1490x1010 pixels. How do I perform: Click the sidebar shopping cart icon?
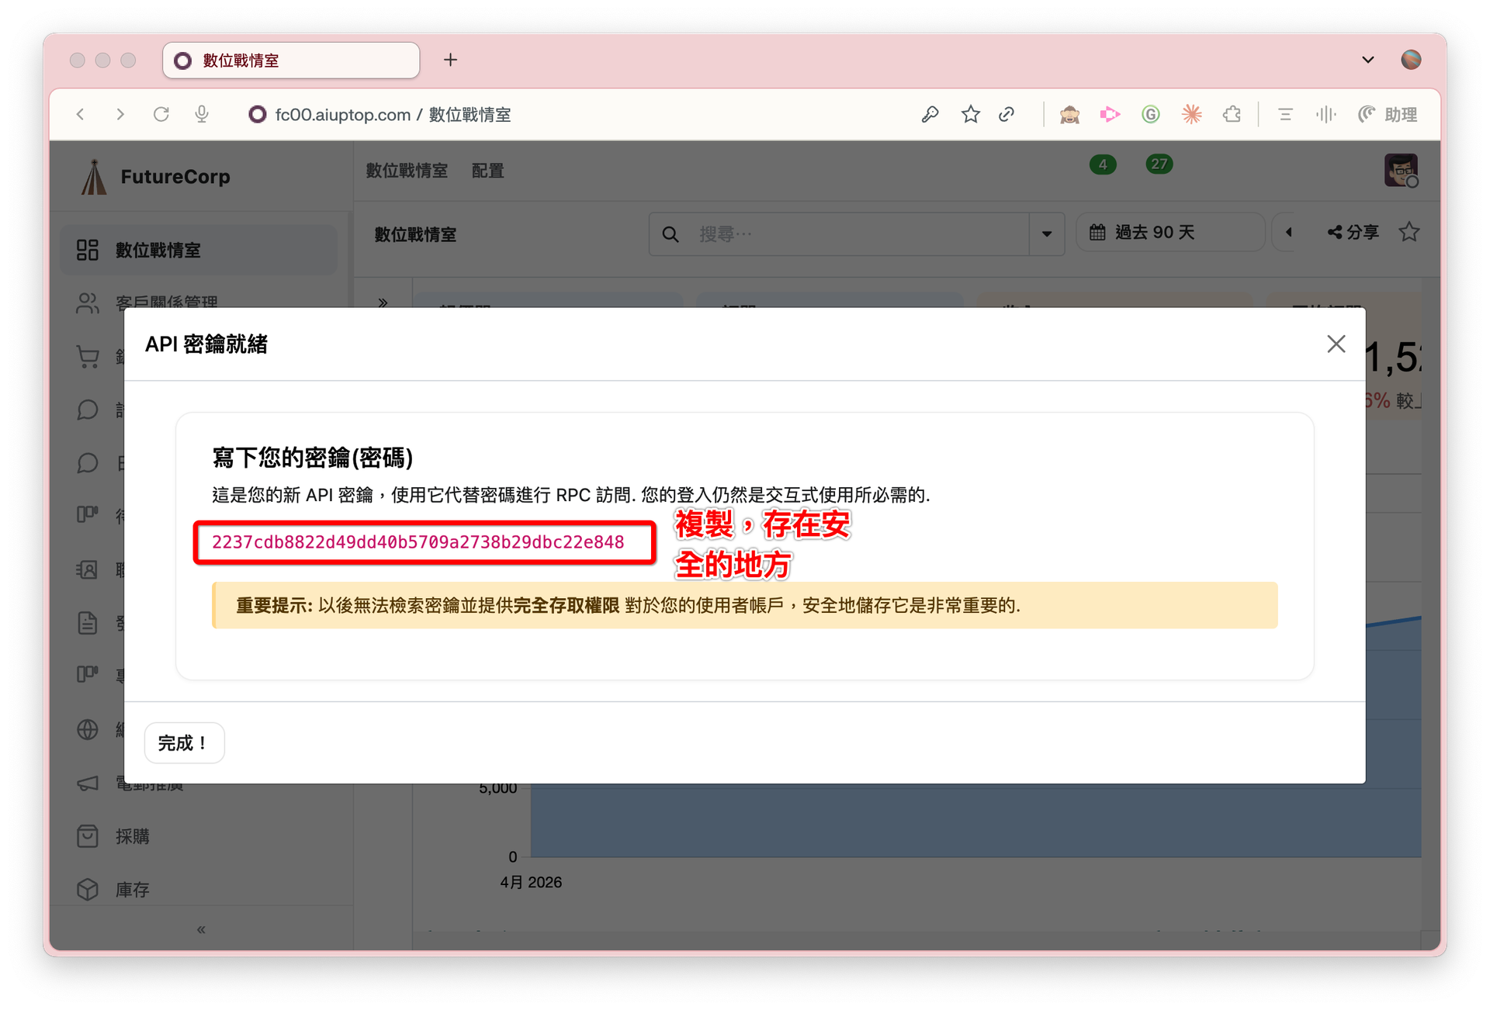coord(88,357)
